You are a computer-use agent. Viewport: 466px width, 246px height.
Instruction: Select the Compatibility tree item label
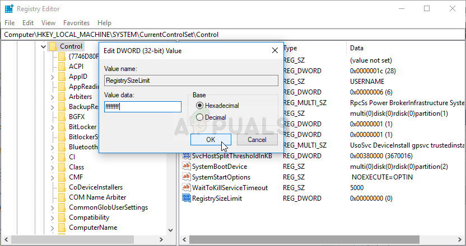(89, 218)
